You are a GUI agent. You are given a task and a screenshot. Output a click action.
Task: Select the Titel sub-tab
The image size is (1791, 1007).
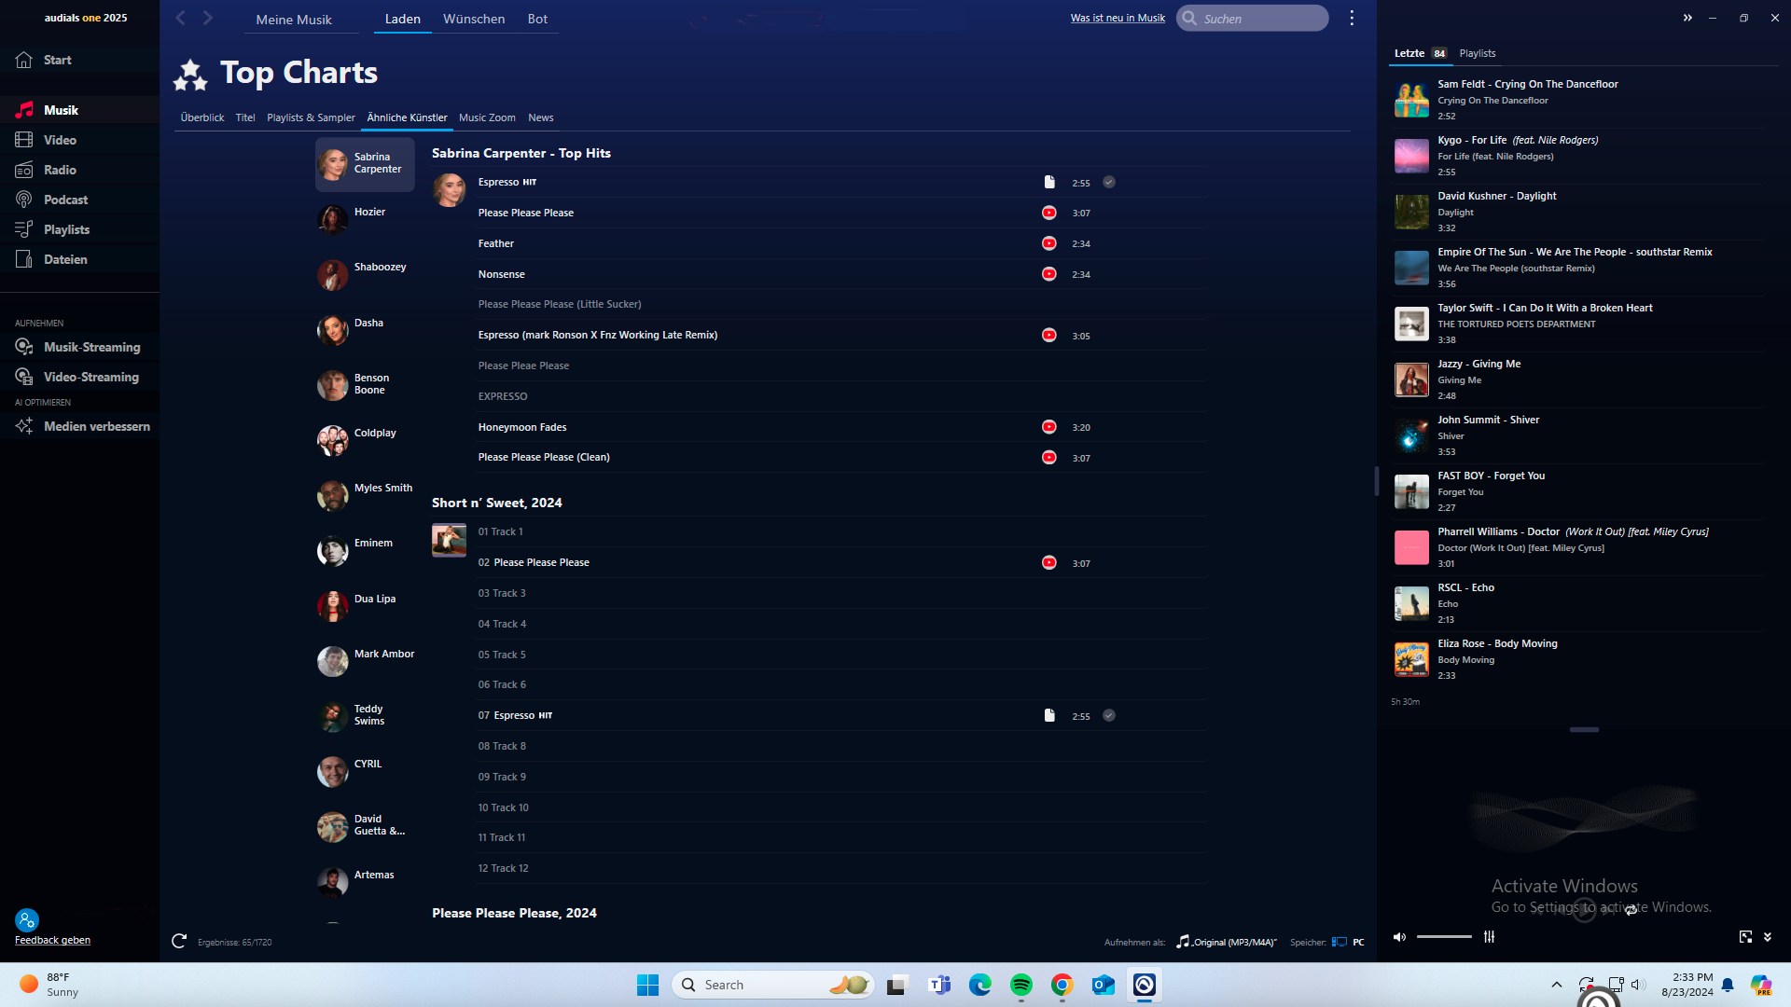(245, 117)
